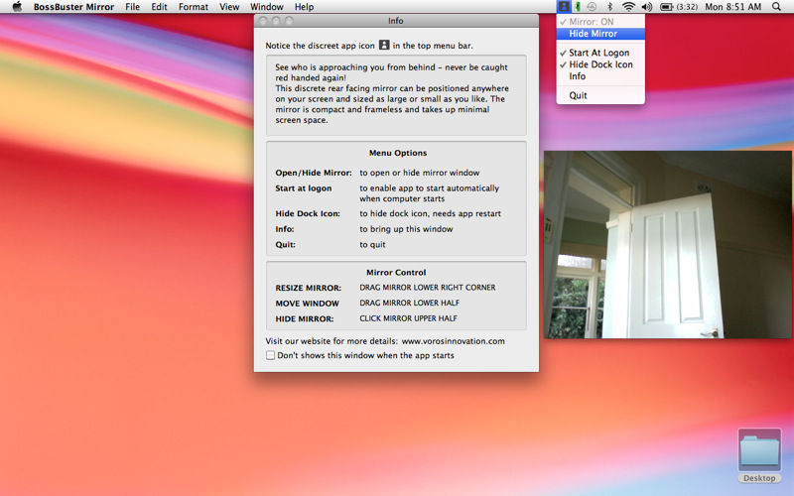Click the Mirror Control heading
The height and width of the screenshot is (496, 794).
point(396,272)
